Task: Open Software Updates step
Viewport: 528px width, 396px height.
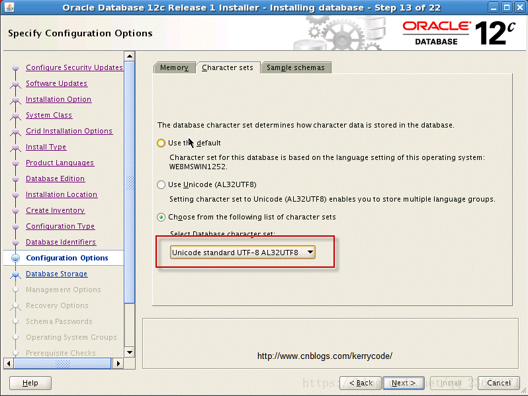Action: [57, 83]
